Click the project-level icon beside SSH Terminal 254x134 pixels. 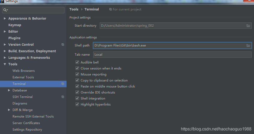(x=63, y=97)
